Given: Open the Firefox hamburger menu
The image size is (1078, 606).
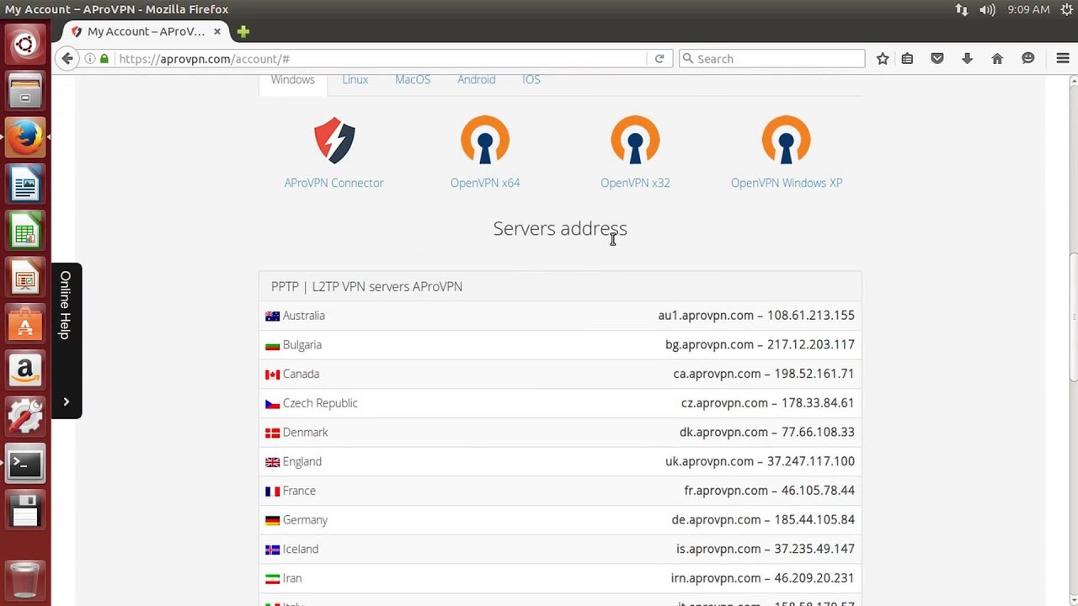Looking at the screenshot, I should click(x=1063, y=59).
